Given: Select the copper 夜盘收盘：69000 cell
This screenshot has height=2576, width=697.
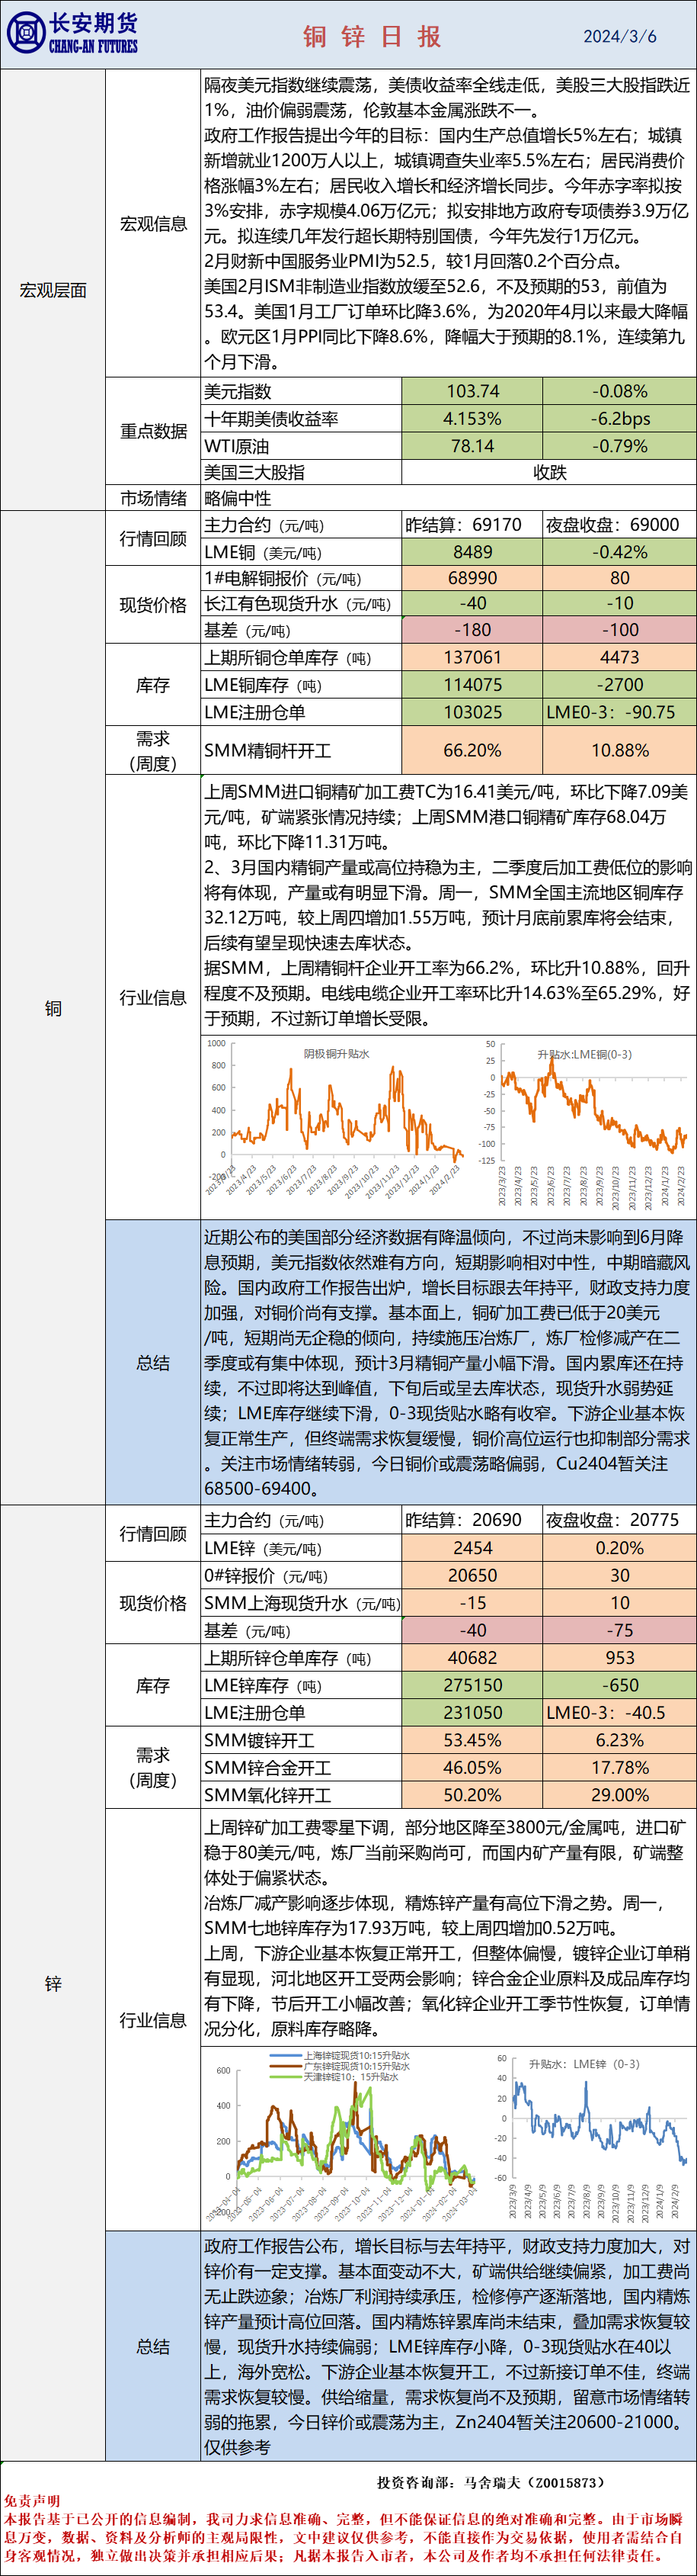Looking at the screenshot, I should coord(619,525).
